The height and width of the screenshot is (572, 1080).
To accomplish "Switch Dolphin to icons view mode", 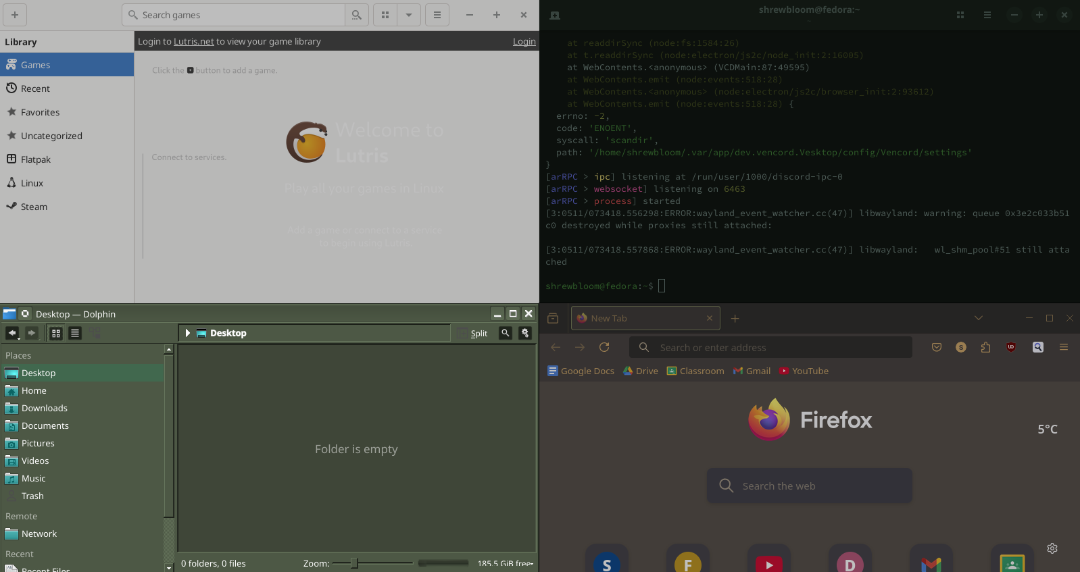I will (56, 333).
